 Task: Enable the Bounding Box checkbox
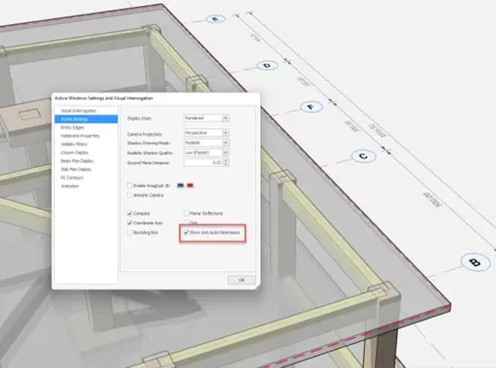click(x=130, y=232)
